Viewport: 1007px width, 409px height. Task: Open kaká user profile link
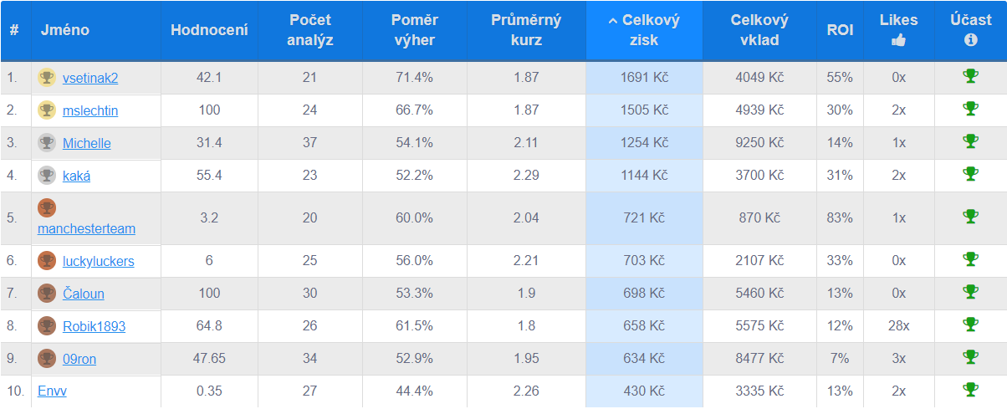[76, 176]
